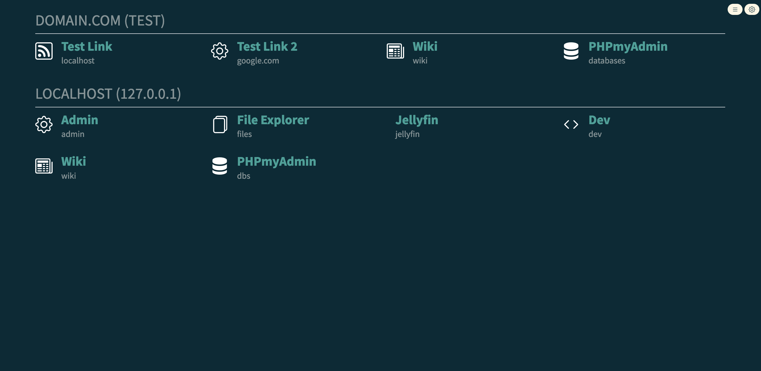
Task: Click the copy-files icon beside File Explorer
Action: point(220,124)
